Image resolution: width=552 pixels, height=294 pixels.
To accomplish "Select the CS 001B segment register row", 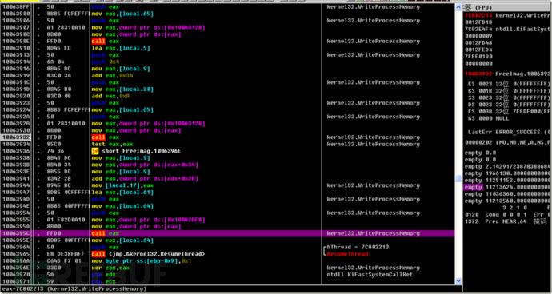I will click(x=509, y=91).
